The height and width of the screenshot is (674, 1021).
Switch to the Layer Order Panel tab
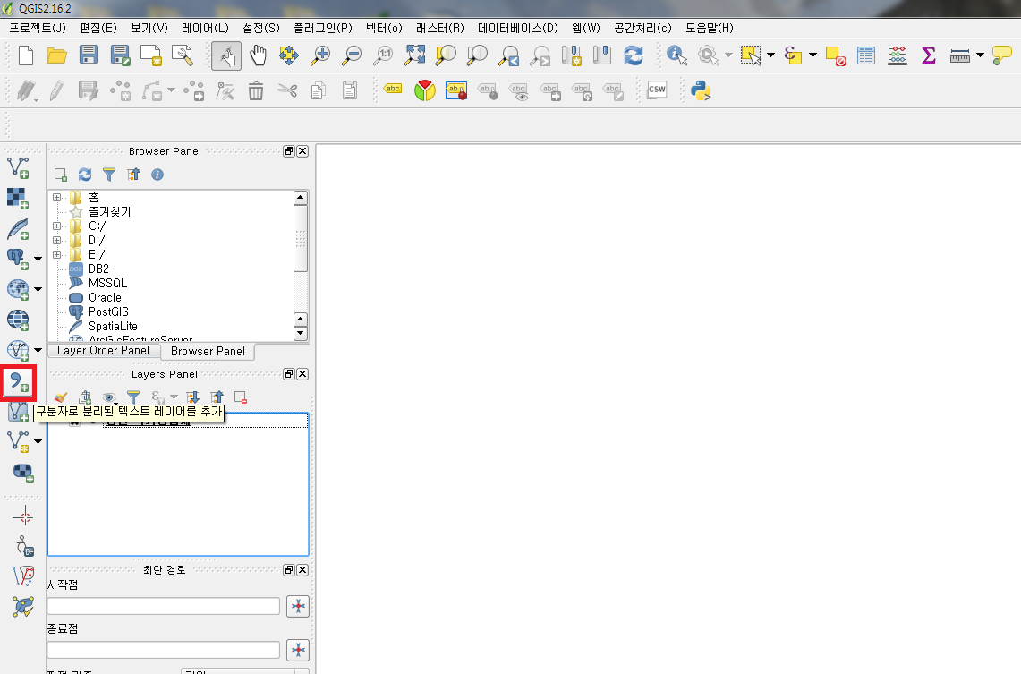tap(103, 350)
